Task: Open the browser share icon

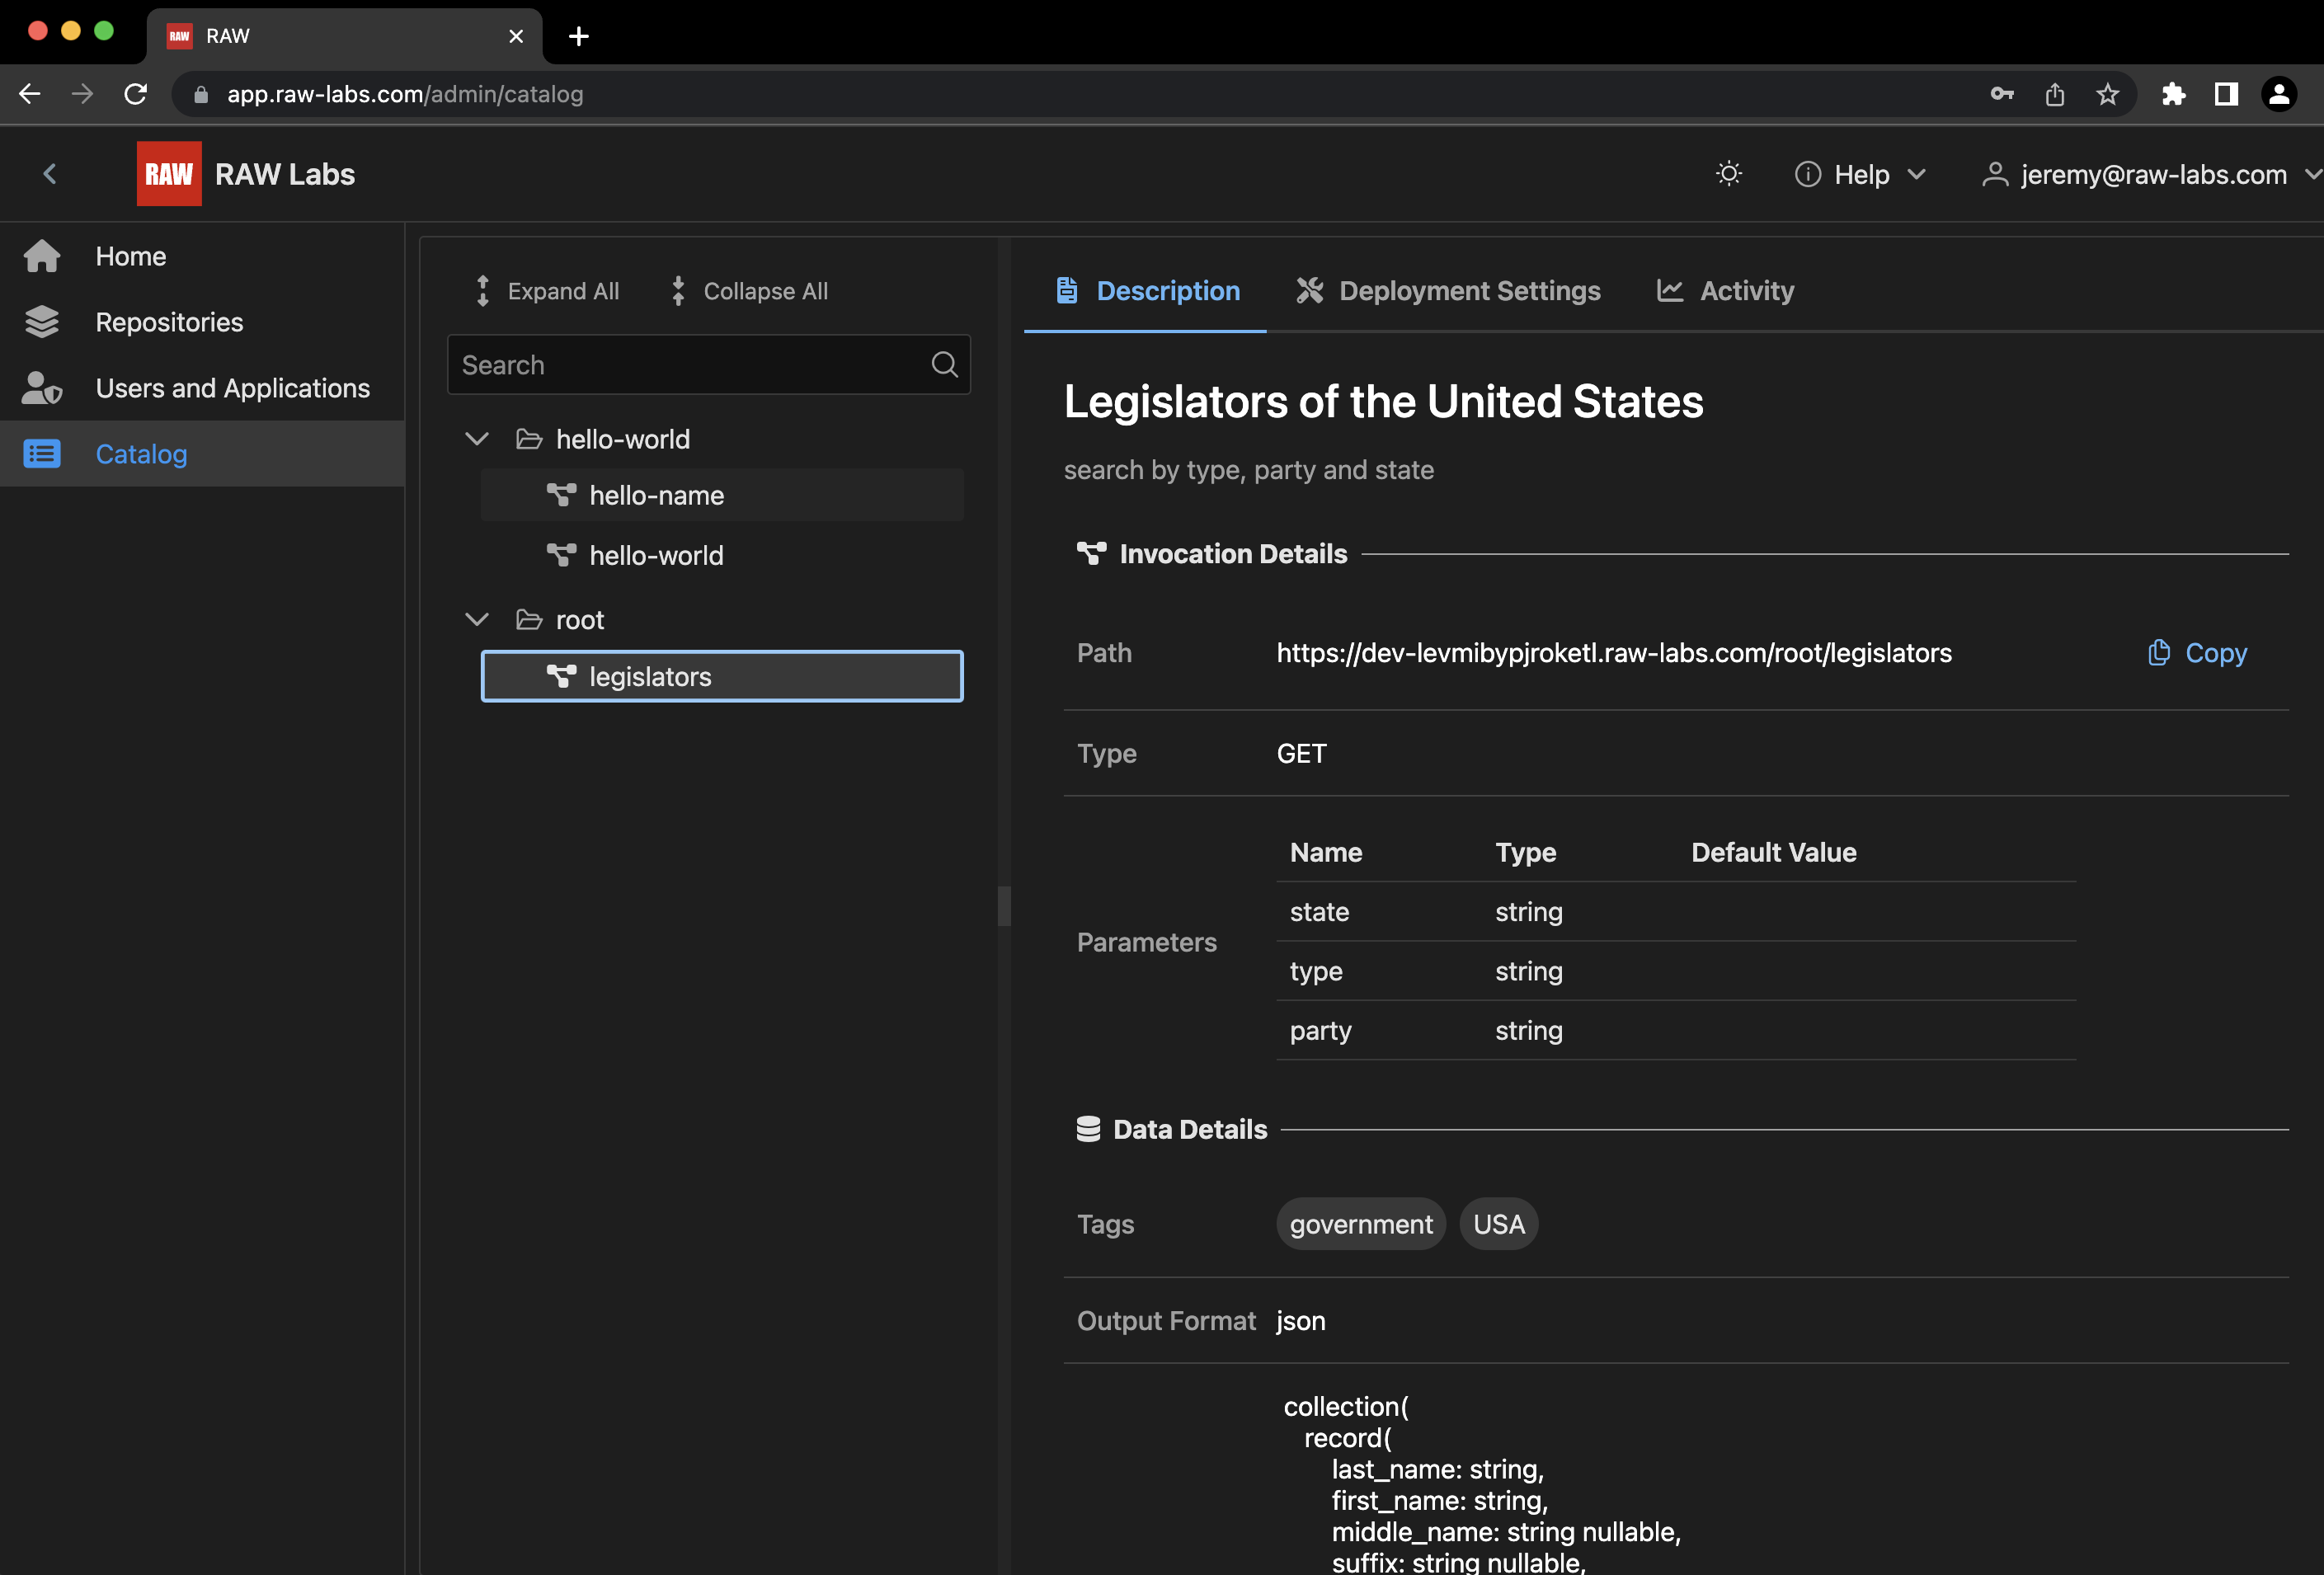Action: coord(2055,94)
